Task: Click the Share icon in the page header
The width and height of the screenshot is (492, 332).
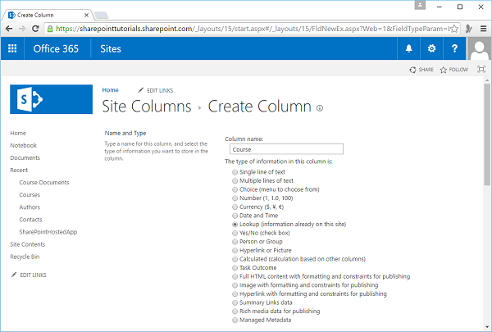Action: point(413,70)
